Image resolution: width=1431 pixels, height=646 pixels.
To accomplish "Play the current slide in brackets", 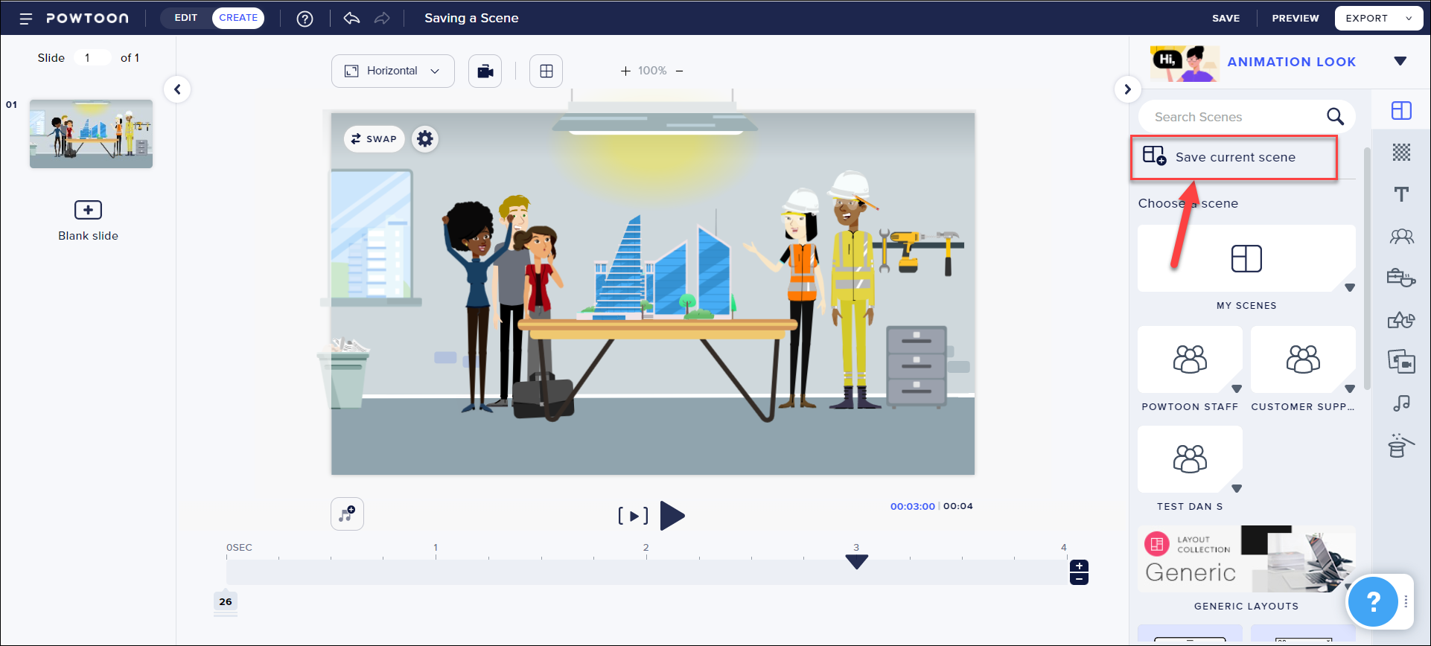I will 633,516.
